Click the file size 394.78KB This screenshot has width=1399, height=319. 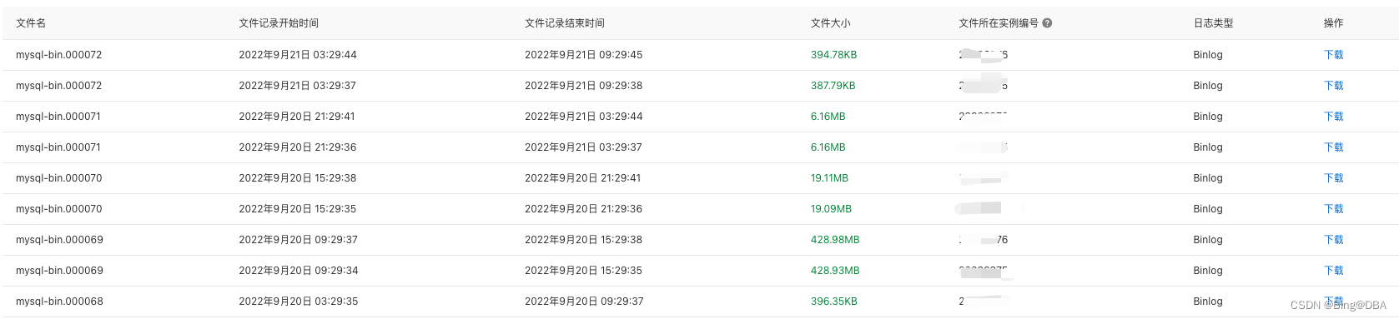(833, 55)
